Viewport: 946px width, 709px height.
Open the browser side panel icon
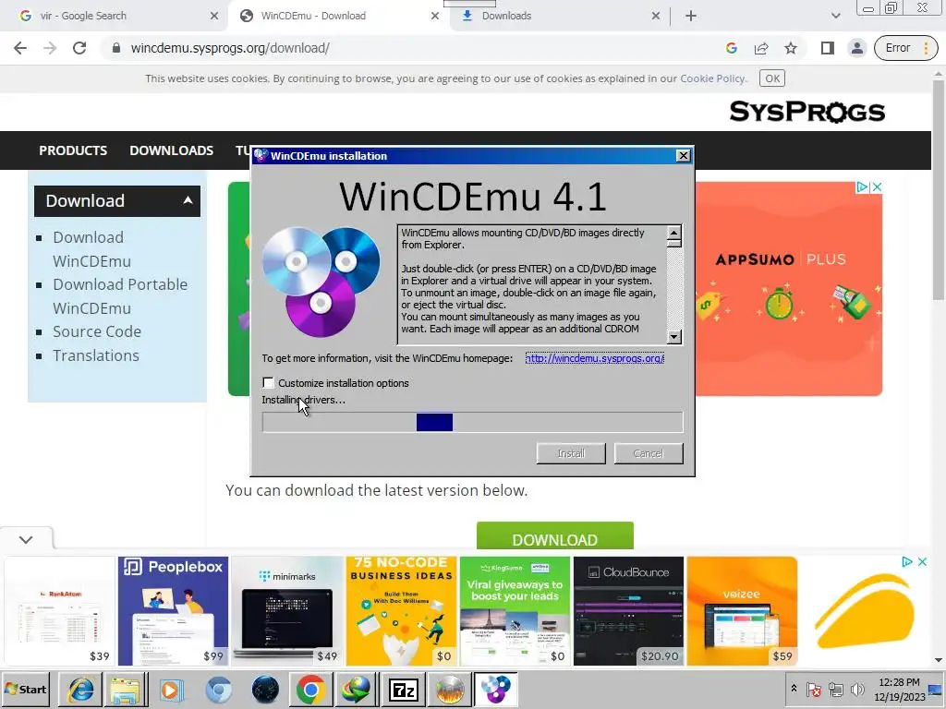pyautogui.click(x=828, y=48)
